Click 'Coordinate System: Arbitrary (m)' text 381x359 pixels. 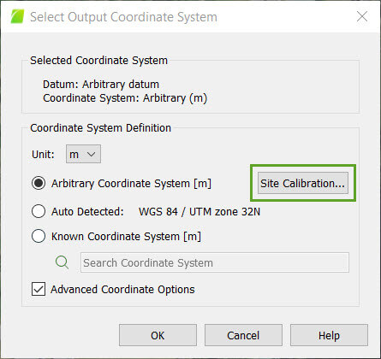125,98
